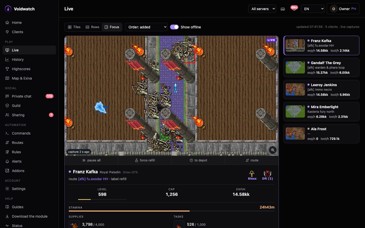The width and height of the screenshot is (365, 228).
Task: Click the Royal Paladin vocation label
Action: [110, 172]
